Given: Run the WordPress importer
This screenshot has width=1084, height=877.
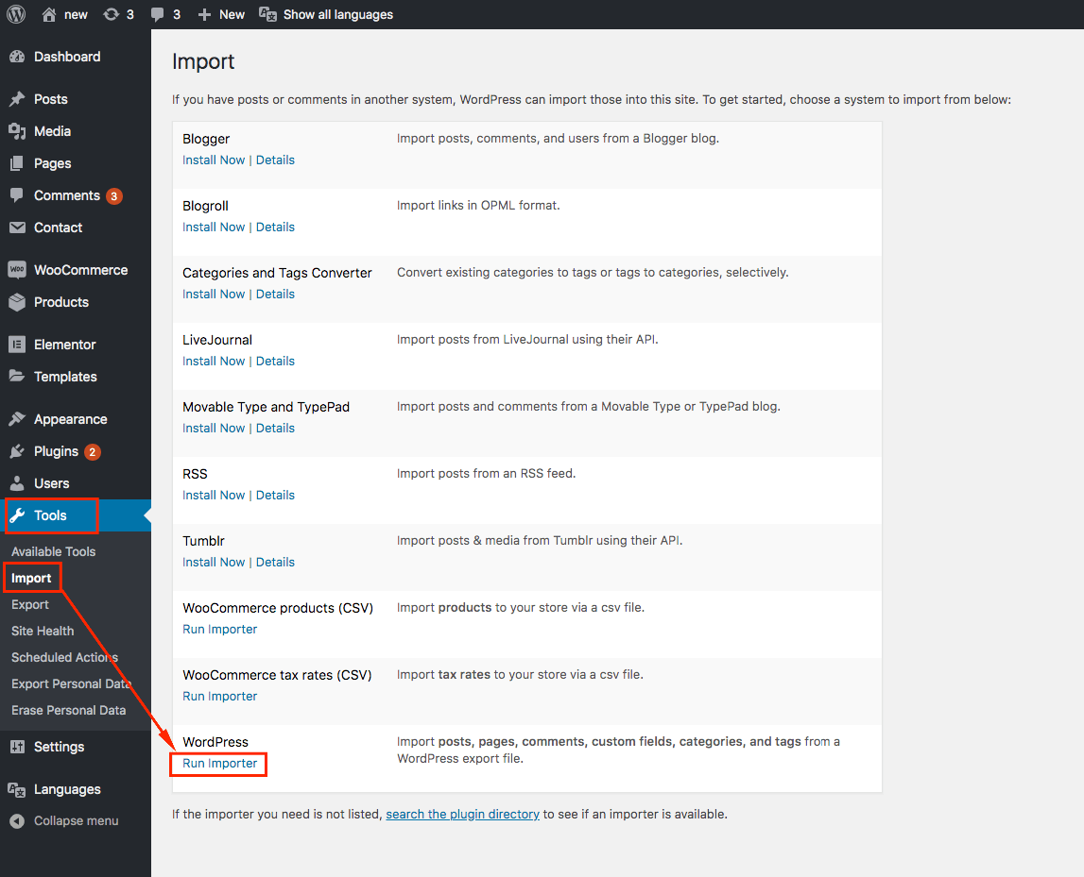Looking at the screenshot, I should click(219, 763).
